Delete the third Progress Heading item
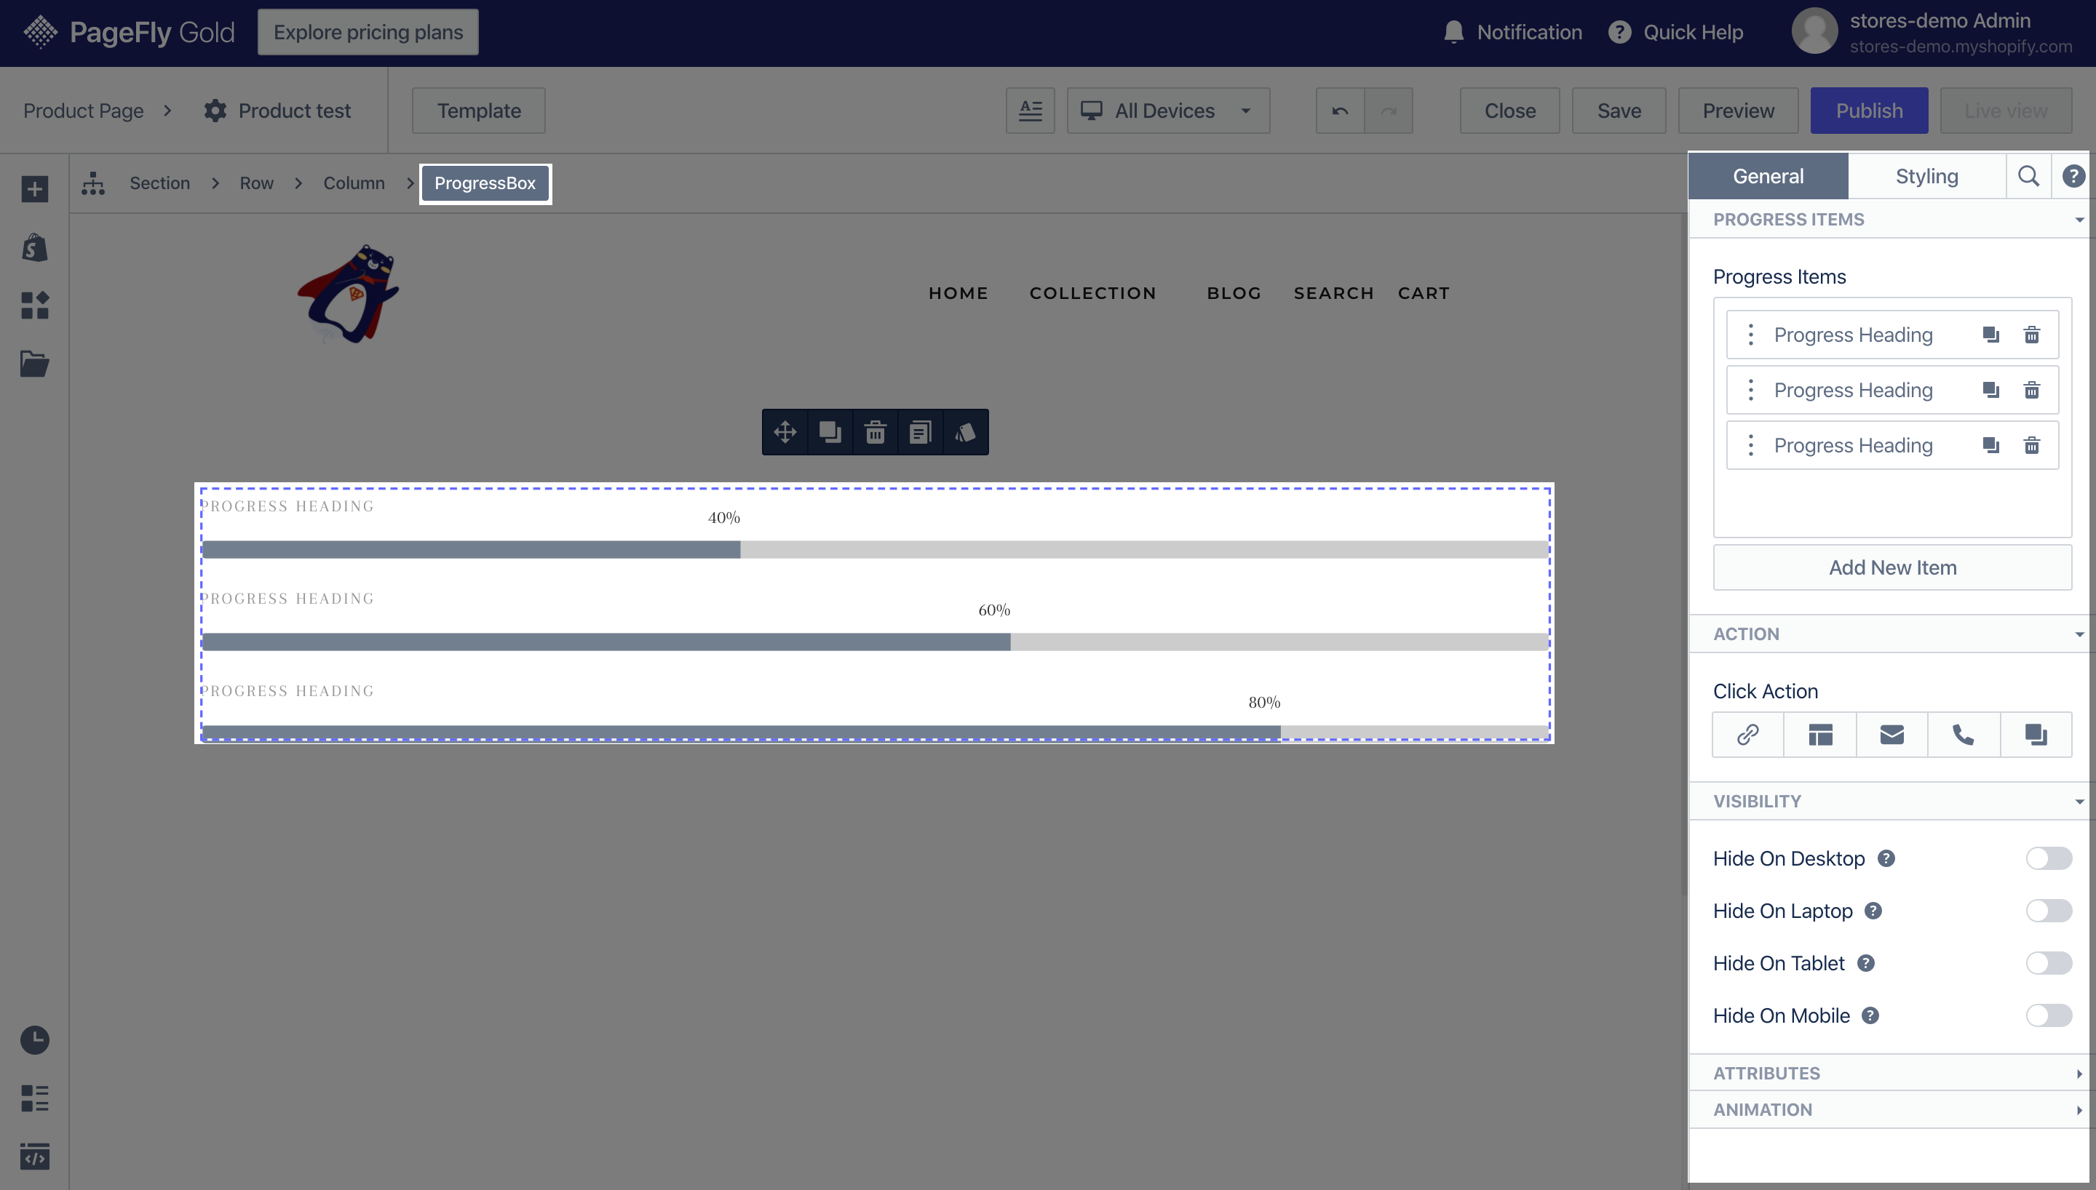 2031,445
